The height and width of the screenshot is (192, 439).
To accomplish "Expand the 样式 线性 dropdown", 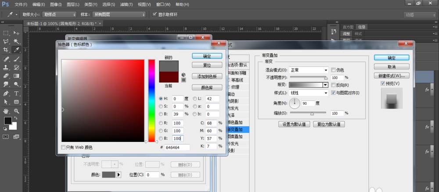I will coord(309,93).
